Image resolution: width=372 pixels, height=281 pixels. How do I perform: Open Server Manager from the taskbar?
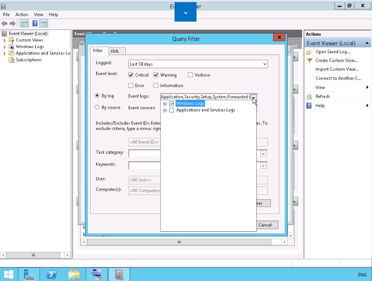pyautogui.click(x=29, y=274)
